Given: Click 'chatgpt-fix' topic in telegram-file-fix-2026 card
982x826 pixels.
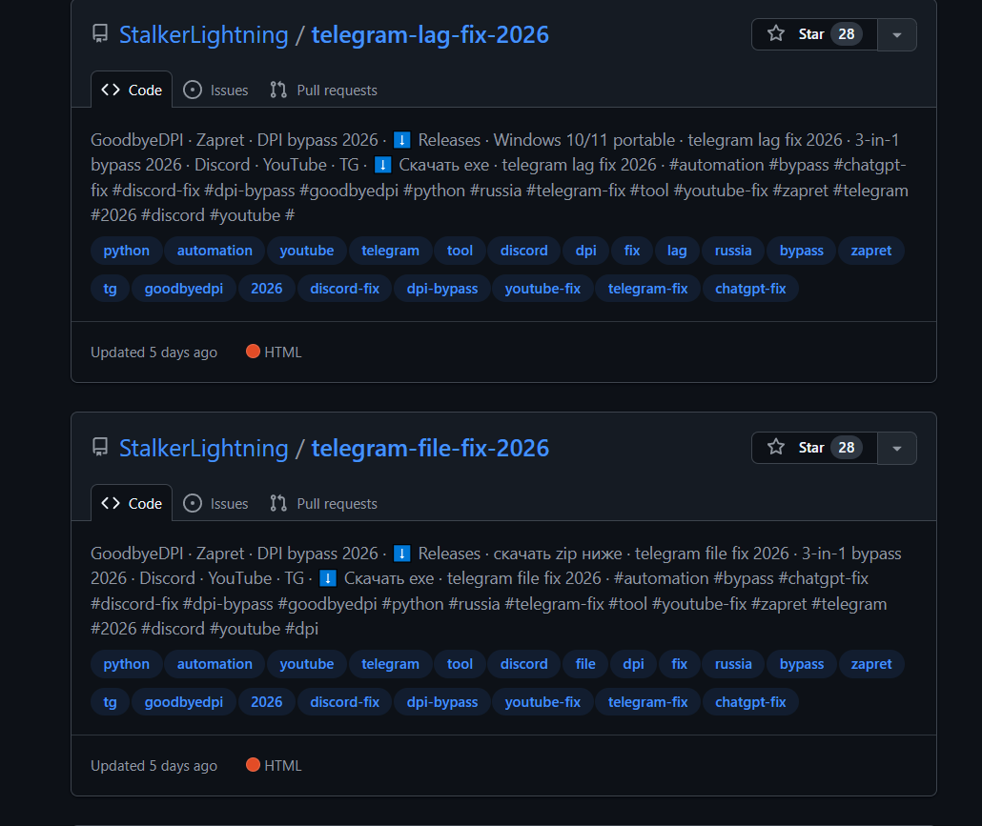Looking at the screenshot, I should 751,703.
